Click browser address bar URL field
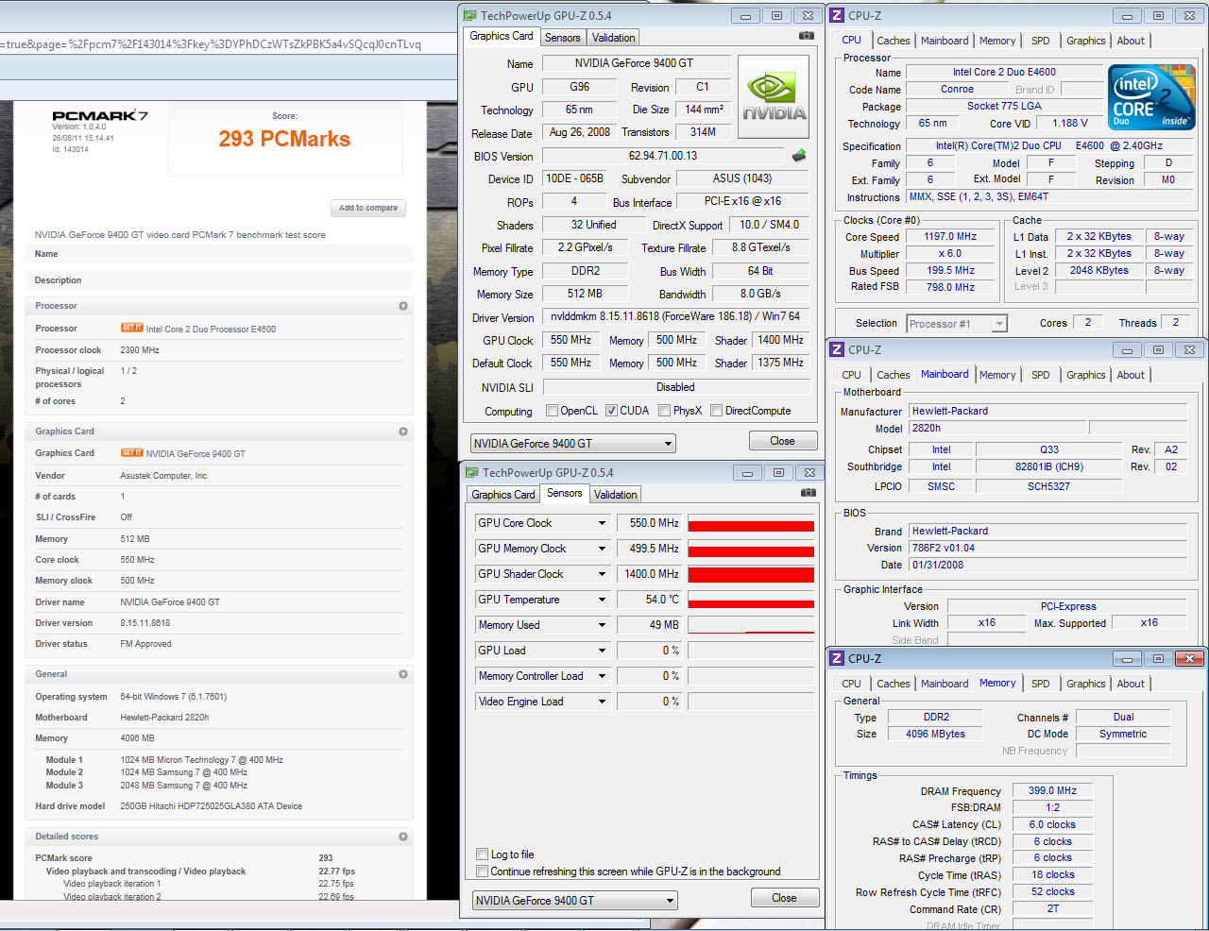Image resolution: width=1209 pixels, height=931 pixels. click(x=227, y=43)
